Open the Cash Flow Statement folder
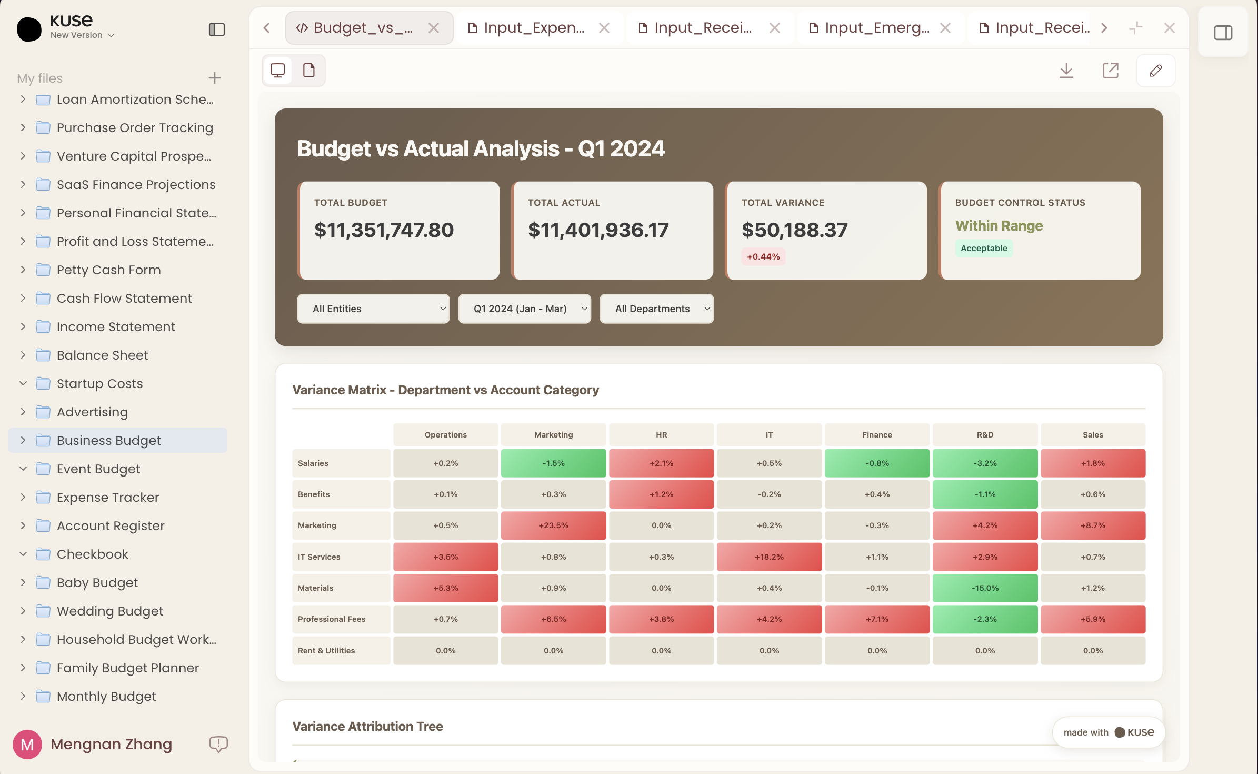This screenshot has height=774, width=1258. pyautogui.click(x=124, y=299)
